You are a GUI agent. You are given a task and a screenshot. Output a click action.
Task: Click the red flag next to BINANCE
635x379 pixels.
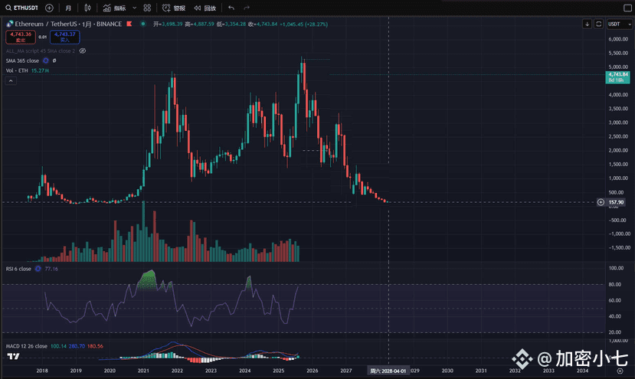click(129, 24)
